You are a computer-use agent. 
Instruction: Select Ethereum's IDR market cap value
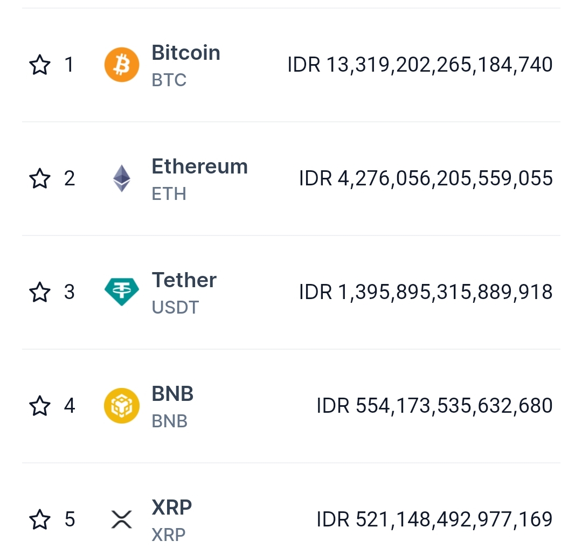click(x=426, y=178)
